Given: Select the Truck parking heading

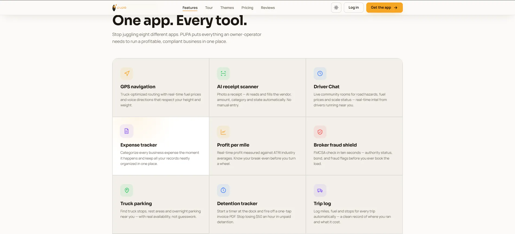Looking at the screenshot, I should (x=136, y=204).
